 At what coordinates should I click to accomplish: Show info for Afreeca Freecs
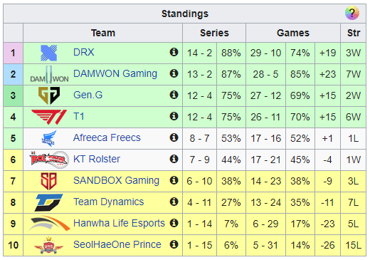(x=174, y=137)
